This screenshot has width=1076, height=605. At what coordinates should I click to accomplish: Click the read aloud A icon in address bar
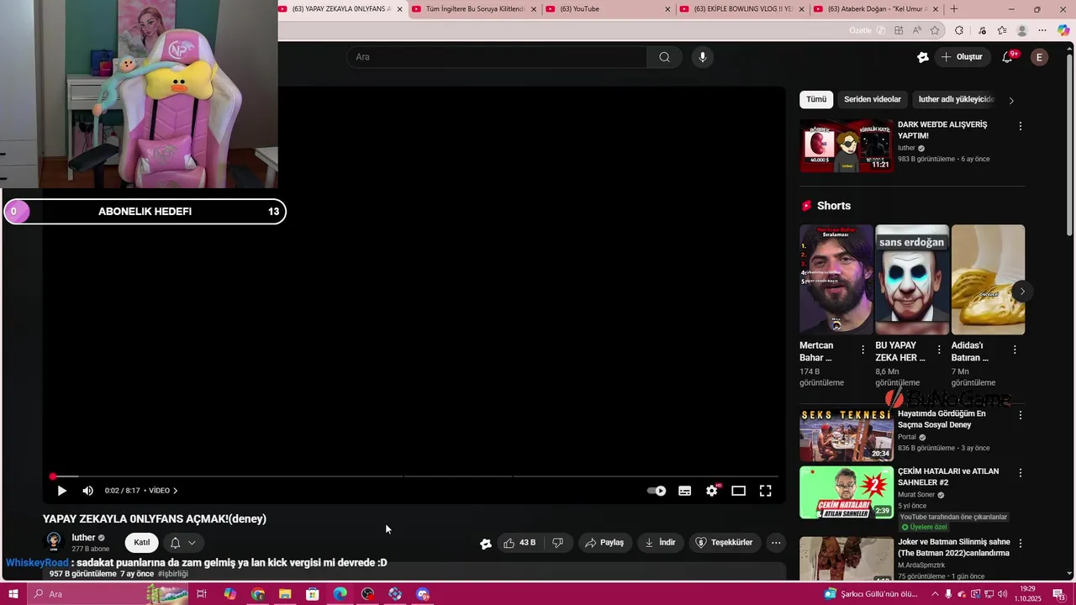point(916,30)
